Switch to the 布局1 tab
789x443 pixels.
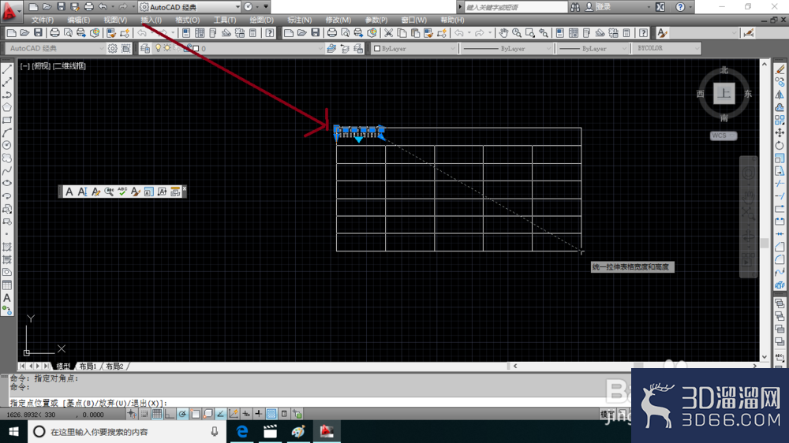(88, 366)
